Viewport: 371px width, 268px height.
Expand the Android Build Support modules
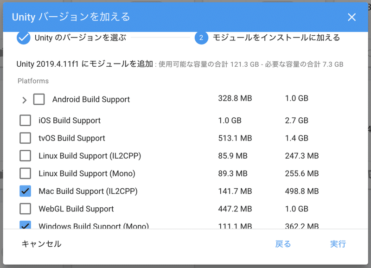25,100
